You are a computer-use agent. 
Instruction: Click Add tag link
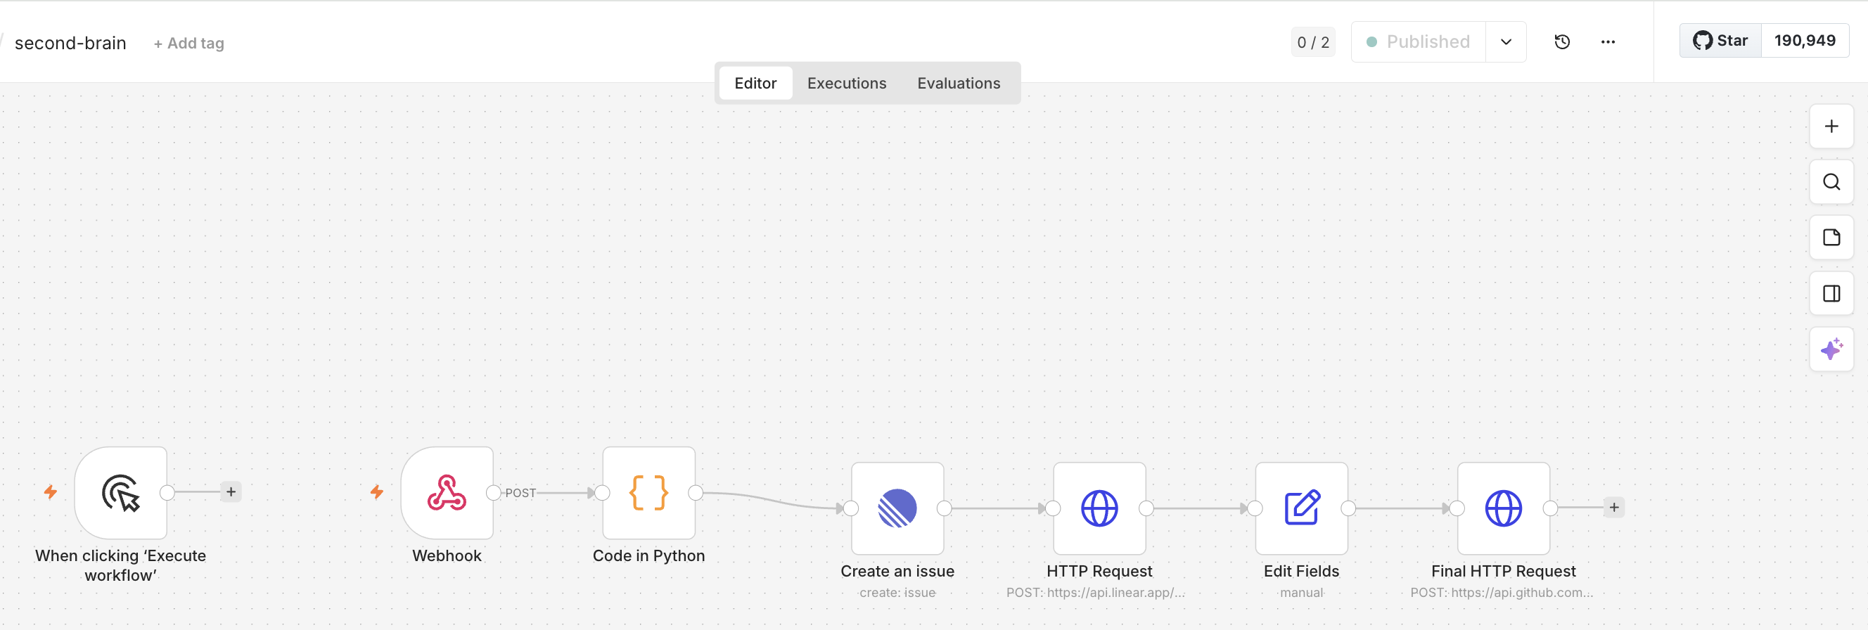tap(188, 44)
